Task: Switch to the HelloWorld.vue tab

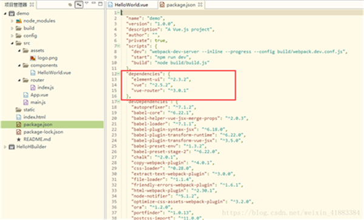Action: tap(132, 5)
